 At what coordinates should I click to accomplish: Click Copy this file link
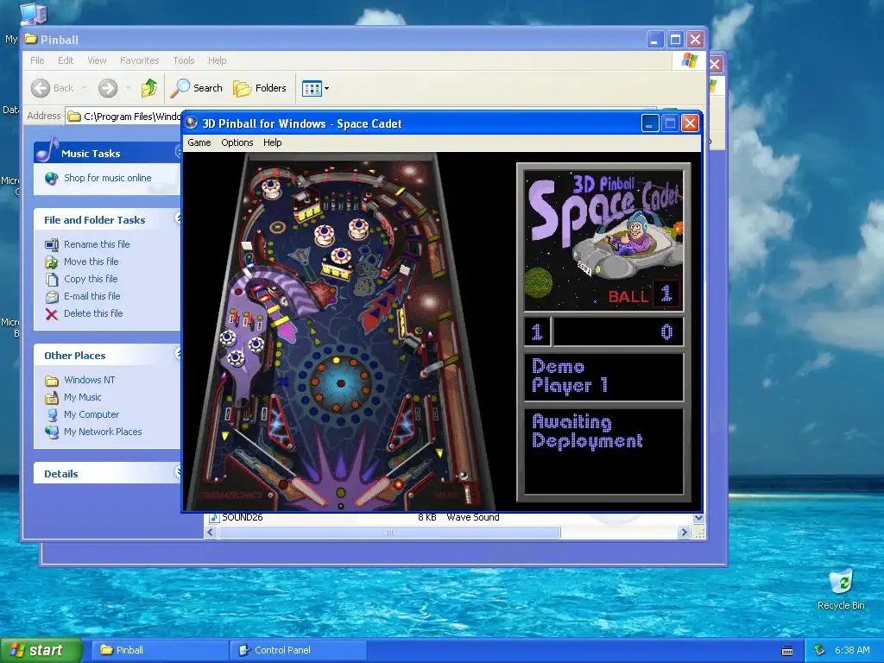(x=90, y=279)
